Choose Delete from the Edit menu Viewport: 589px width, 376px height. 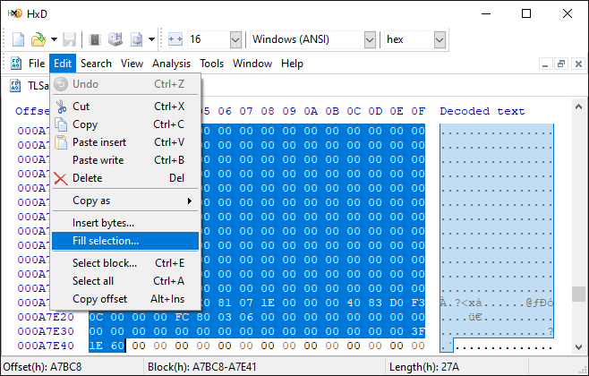coord(125,178)
